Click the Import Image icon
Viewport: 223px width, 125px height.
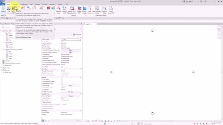pos(84,10)
